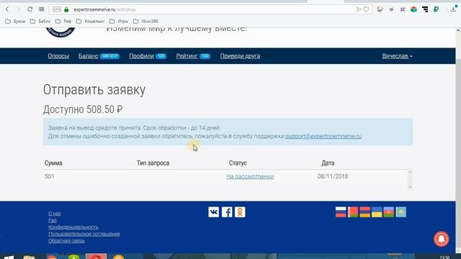
Task: Expand the Вячеслав user dropdown
Action: pyautogui.click(x=397, y=56)
